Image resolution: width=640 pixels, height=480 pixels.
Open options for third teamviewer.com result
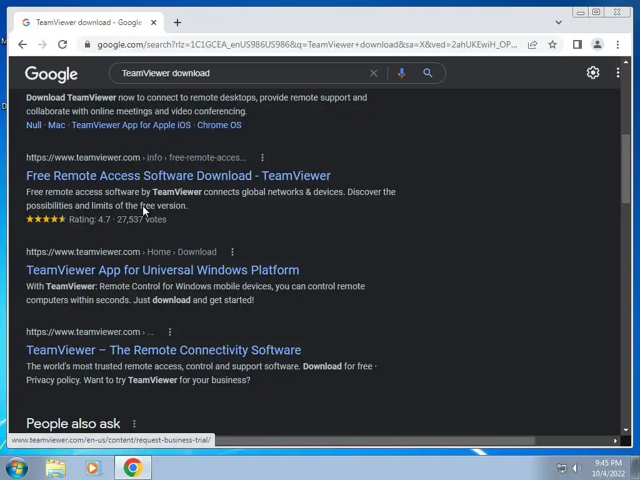pyautogui.click(x=170, y=332)
